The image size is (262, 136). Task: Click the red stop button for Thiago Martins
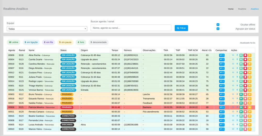245,86
